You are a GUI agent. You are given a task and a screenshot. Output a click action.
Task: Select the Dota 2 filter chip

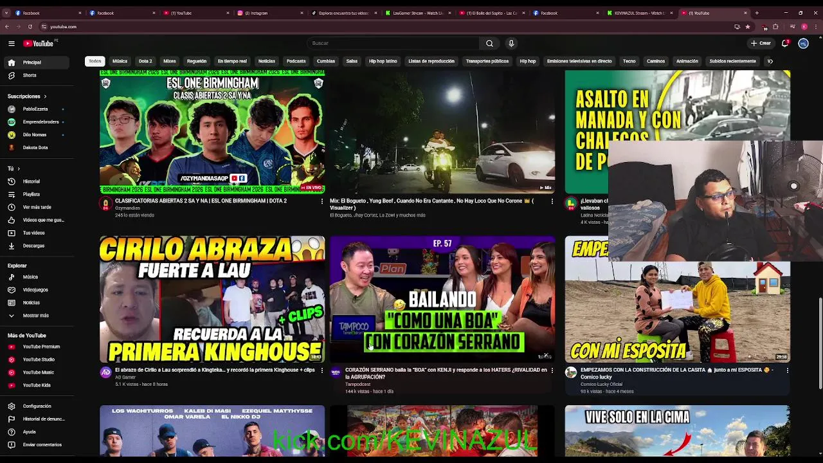tap(145, 61)
